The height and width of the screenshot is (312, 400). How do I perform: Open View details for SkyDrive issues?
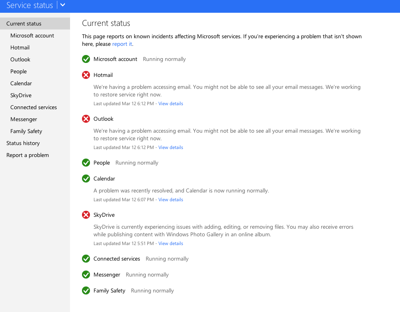point(170,243)
